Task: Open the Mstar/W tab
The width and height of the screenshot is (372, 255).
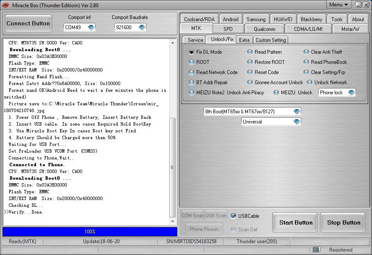Action: (x=350, y=29)
